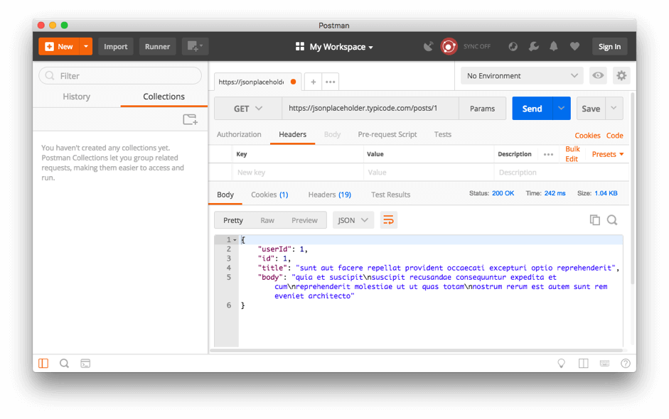Collapse the JSON root at line 1

coord(235,240)
